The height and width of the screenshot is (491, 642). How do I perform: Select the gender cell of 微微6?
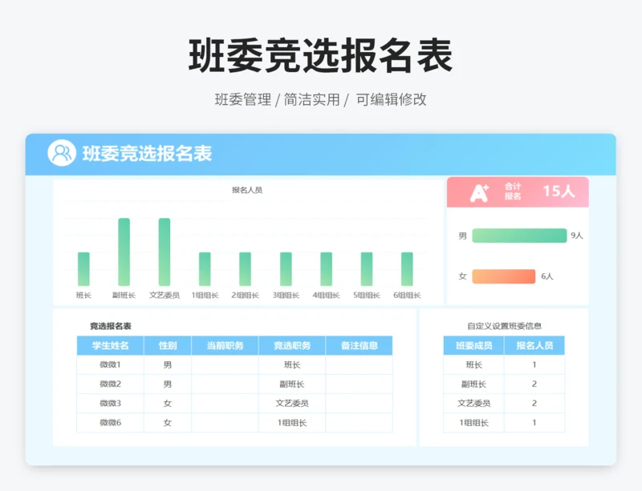[168, 422]
